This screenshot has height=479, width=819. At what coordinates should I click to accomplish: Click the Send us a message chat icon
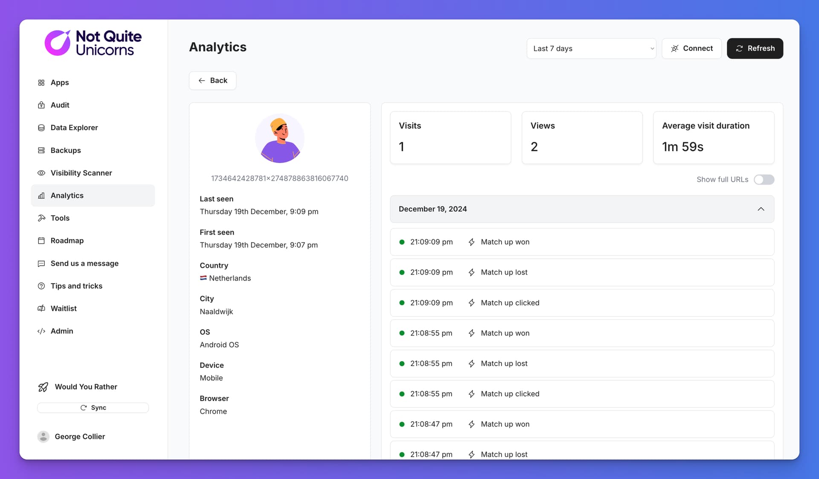41,264
